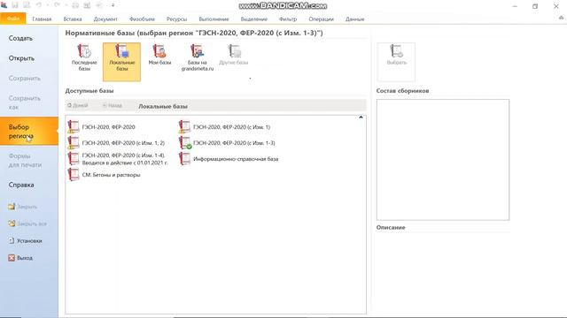Click Выбор региона in side menu
This screenshot has width=567, height=318.
tap(29, 132)
